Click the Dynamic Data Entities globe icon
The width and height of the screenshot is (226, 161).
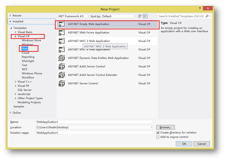tap(61, 58)
